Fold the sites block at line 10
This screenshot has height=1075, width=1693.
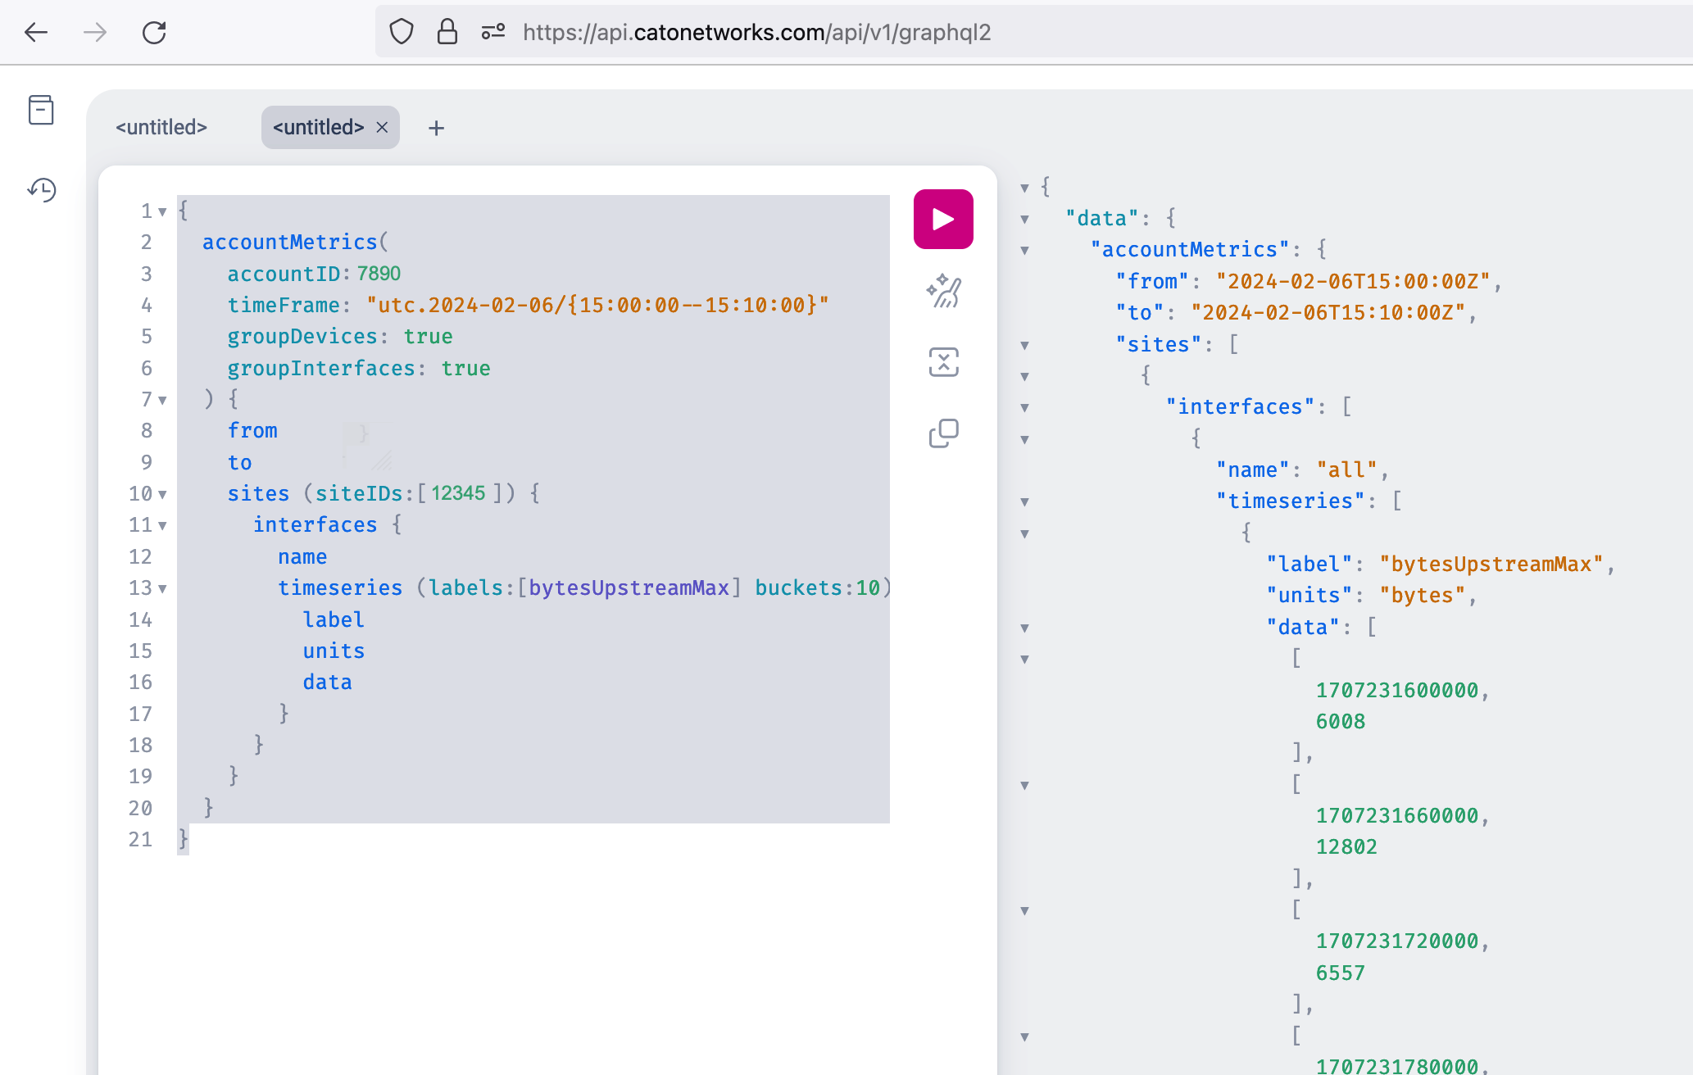coord(162,495)
